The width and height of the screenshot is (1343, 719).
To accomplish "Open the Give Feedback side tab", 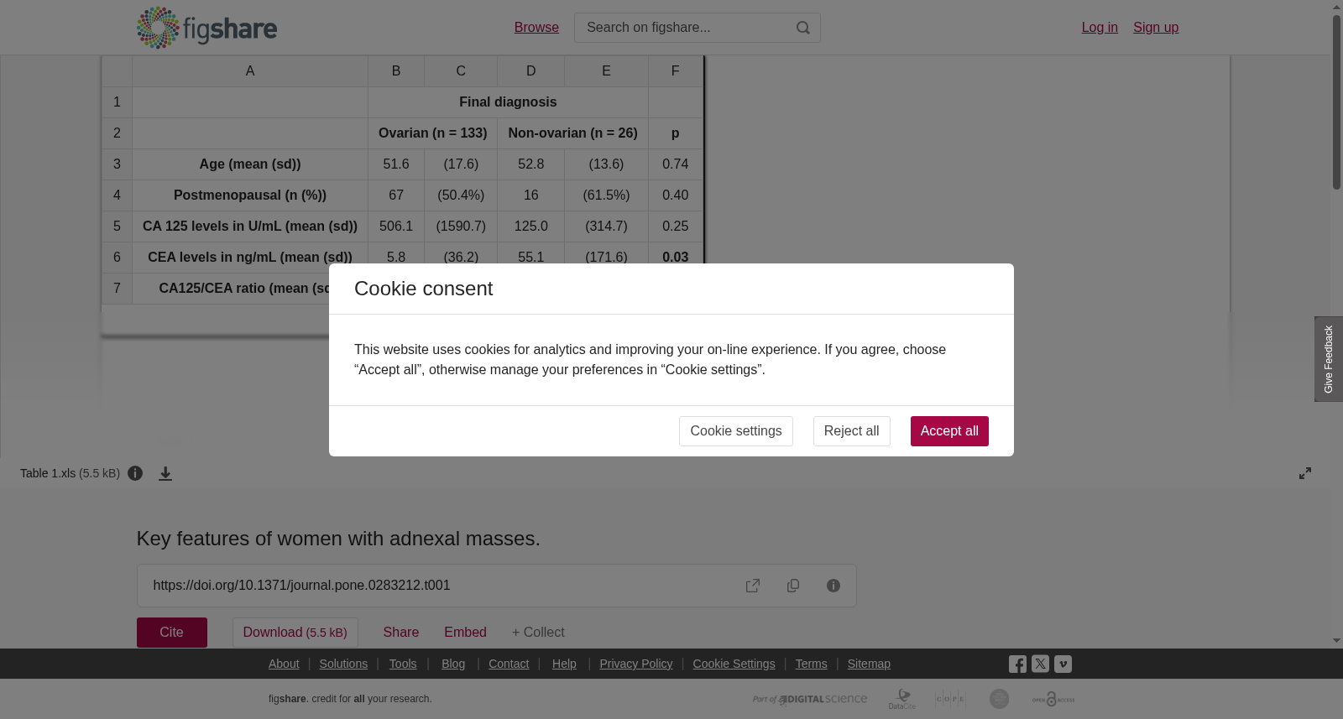I will (1329, 359).
